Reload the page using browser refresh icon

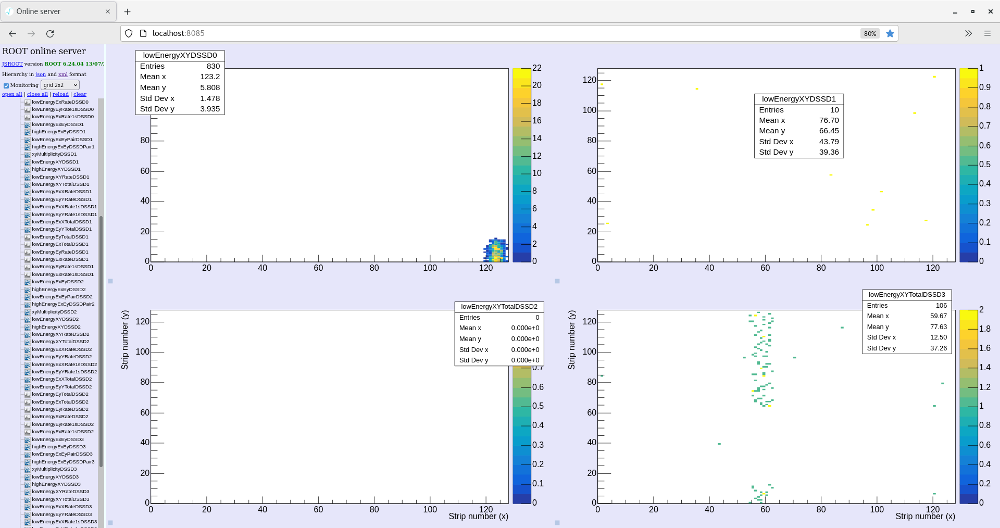pyautogui.click(x=50, y=33)
